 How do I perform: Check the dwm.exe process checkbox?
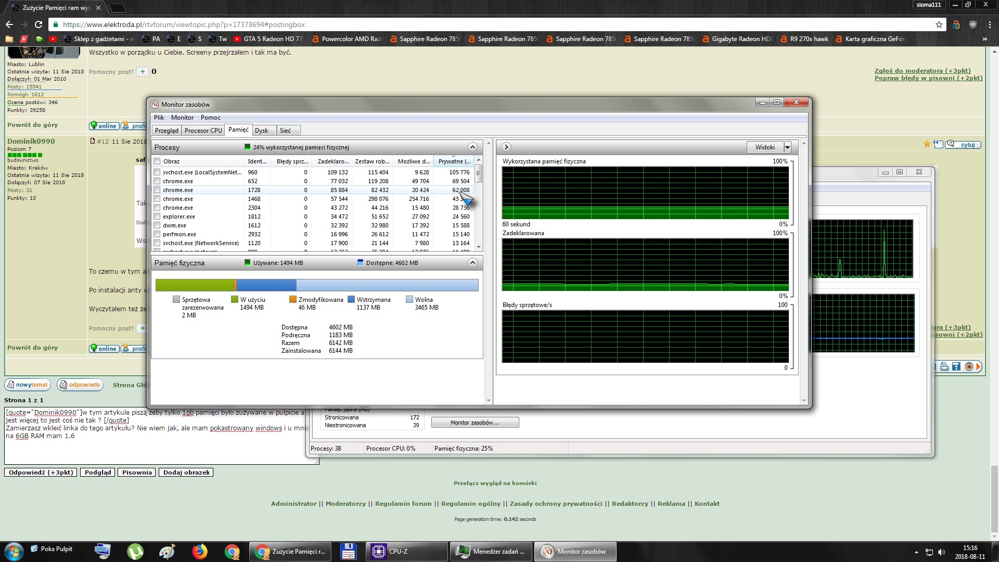(157, 225)
